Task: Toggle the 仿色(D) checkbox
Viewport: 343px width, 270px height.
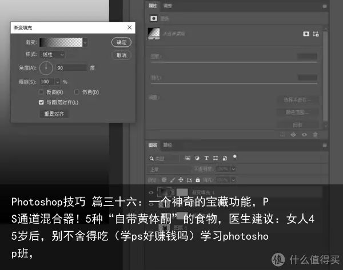Action: point(77,92)
